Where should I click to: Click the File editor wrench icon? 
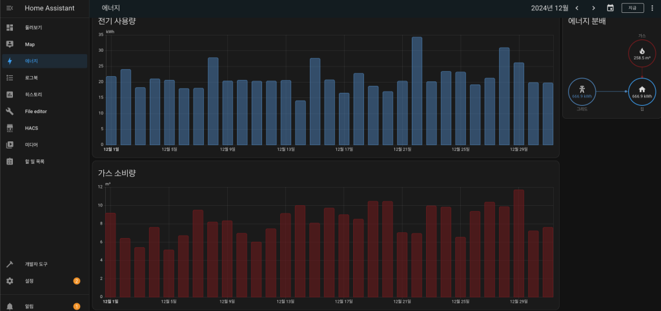[x=10, y=111]
